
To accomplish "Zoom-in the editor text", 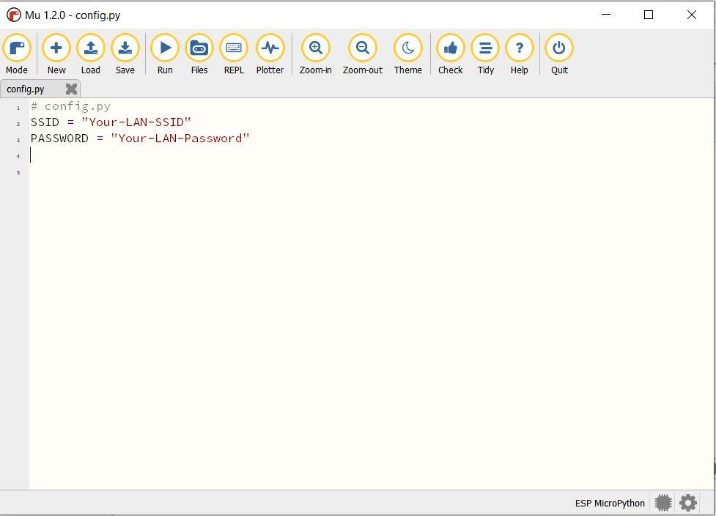I will (x=316, y=54).
